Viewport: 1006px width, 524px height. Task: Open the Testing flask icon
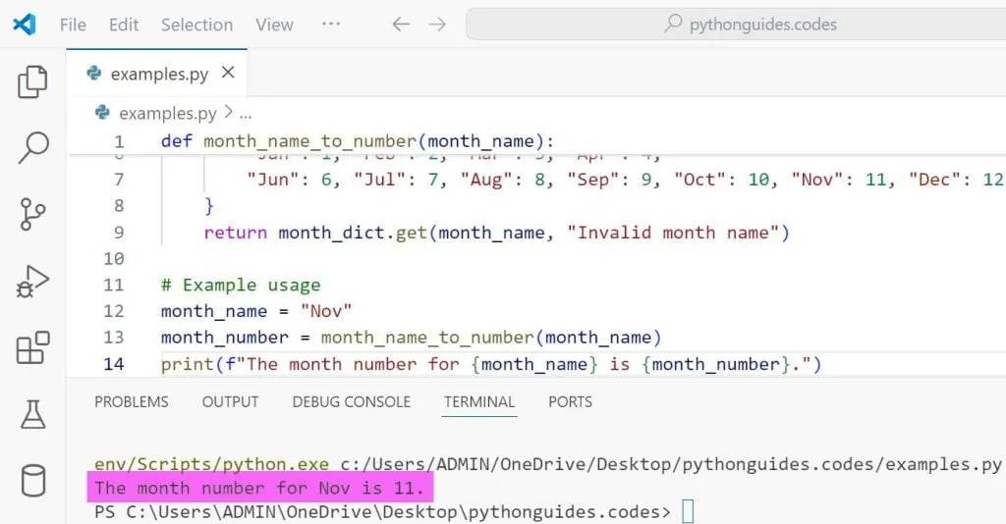pos(33,414)
